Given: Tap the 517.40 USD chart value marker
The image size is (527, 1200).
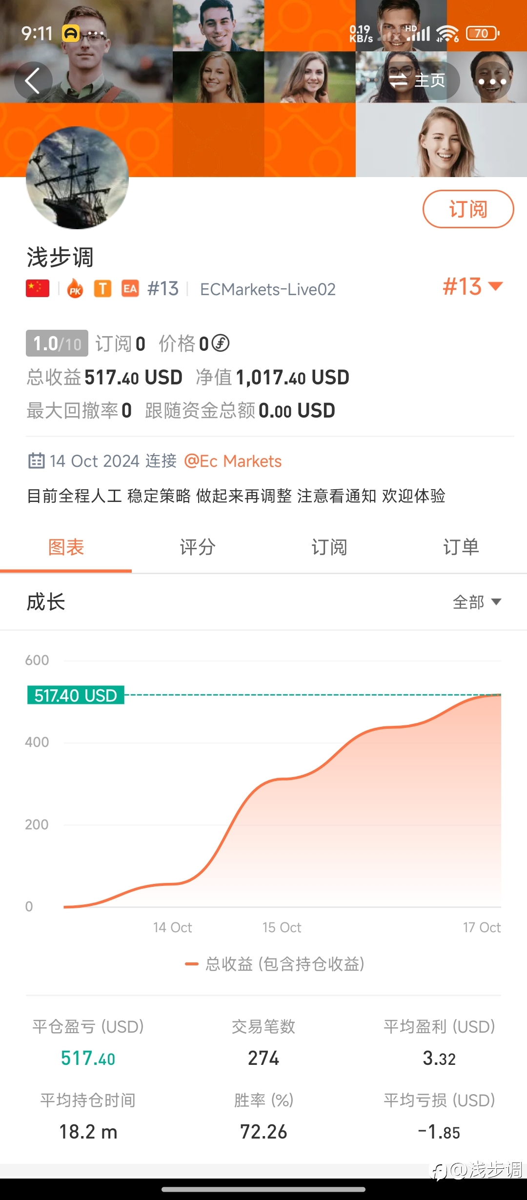Looking at the screenshot, I should tap(76, 695).
